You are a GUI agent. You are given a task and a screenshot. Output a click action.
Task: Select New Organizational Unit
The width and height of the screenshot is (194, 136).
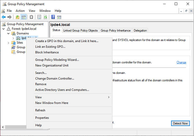coord(69,65)
